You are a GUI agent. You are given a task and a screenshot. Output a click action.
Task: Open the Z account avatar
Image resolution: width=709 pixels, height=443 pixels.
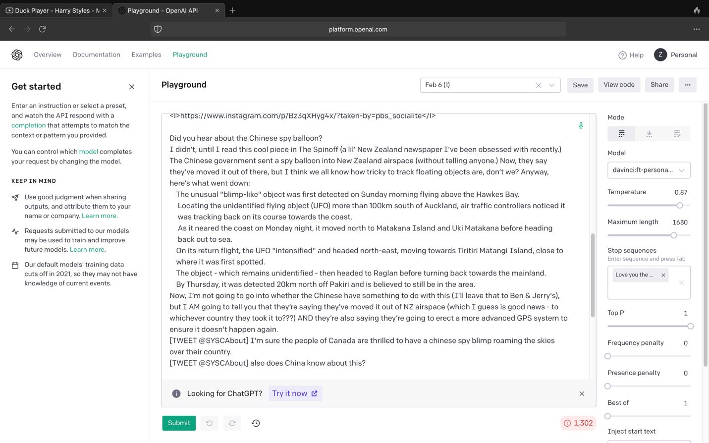(660, 55)
